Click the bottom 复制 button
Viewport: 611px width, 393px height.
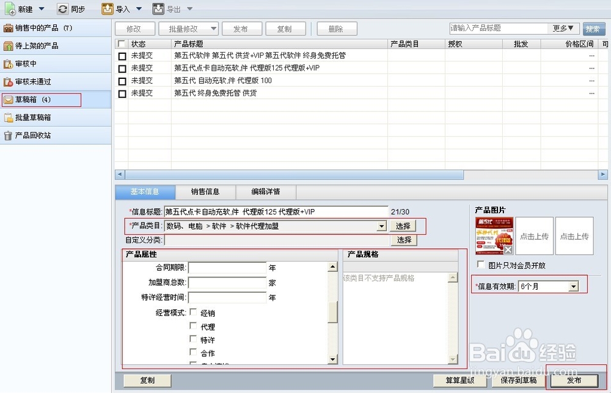[147, 380]
